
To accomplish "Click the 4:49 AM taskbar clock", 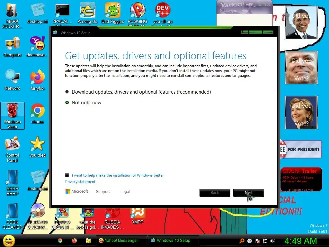I will pos(301,241).
